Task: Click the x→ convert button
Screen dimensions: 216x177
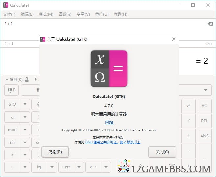Action: click(93, 167)
